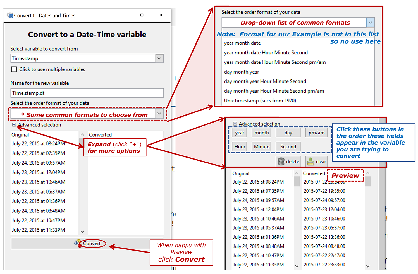
Task: Open the Time.stamp variable dropdown
Action: click(x=159, y=58)
